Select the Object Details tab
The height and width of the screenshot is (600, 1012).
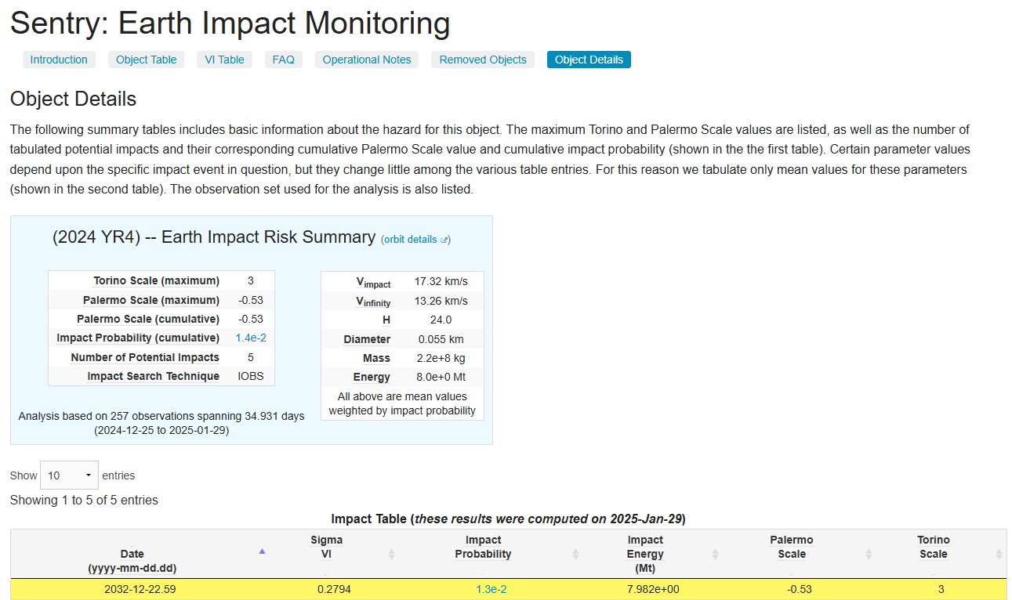[589, 60]
